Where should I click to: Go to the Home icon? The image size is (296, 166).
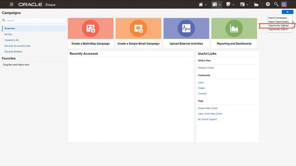pos(201,5)
